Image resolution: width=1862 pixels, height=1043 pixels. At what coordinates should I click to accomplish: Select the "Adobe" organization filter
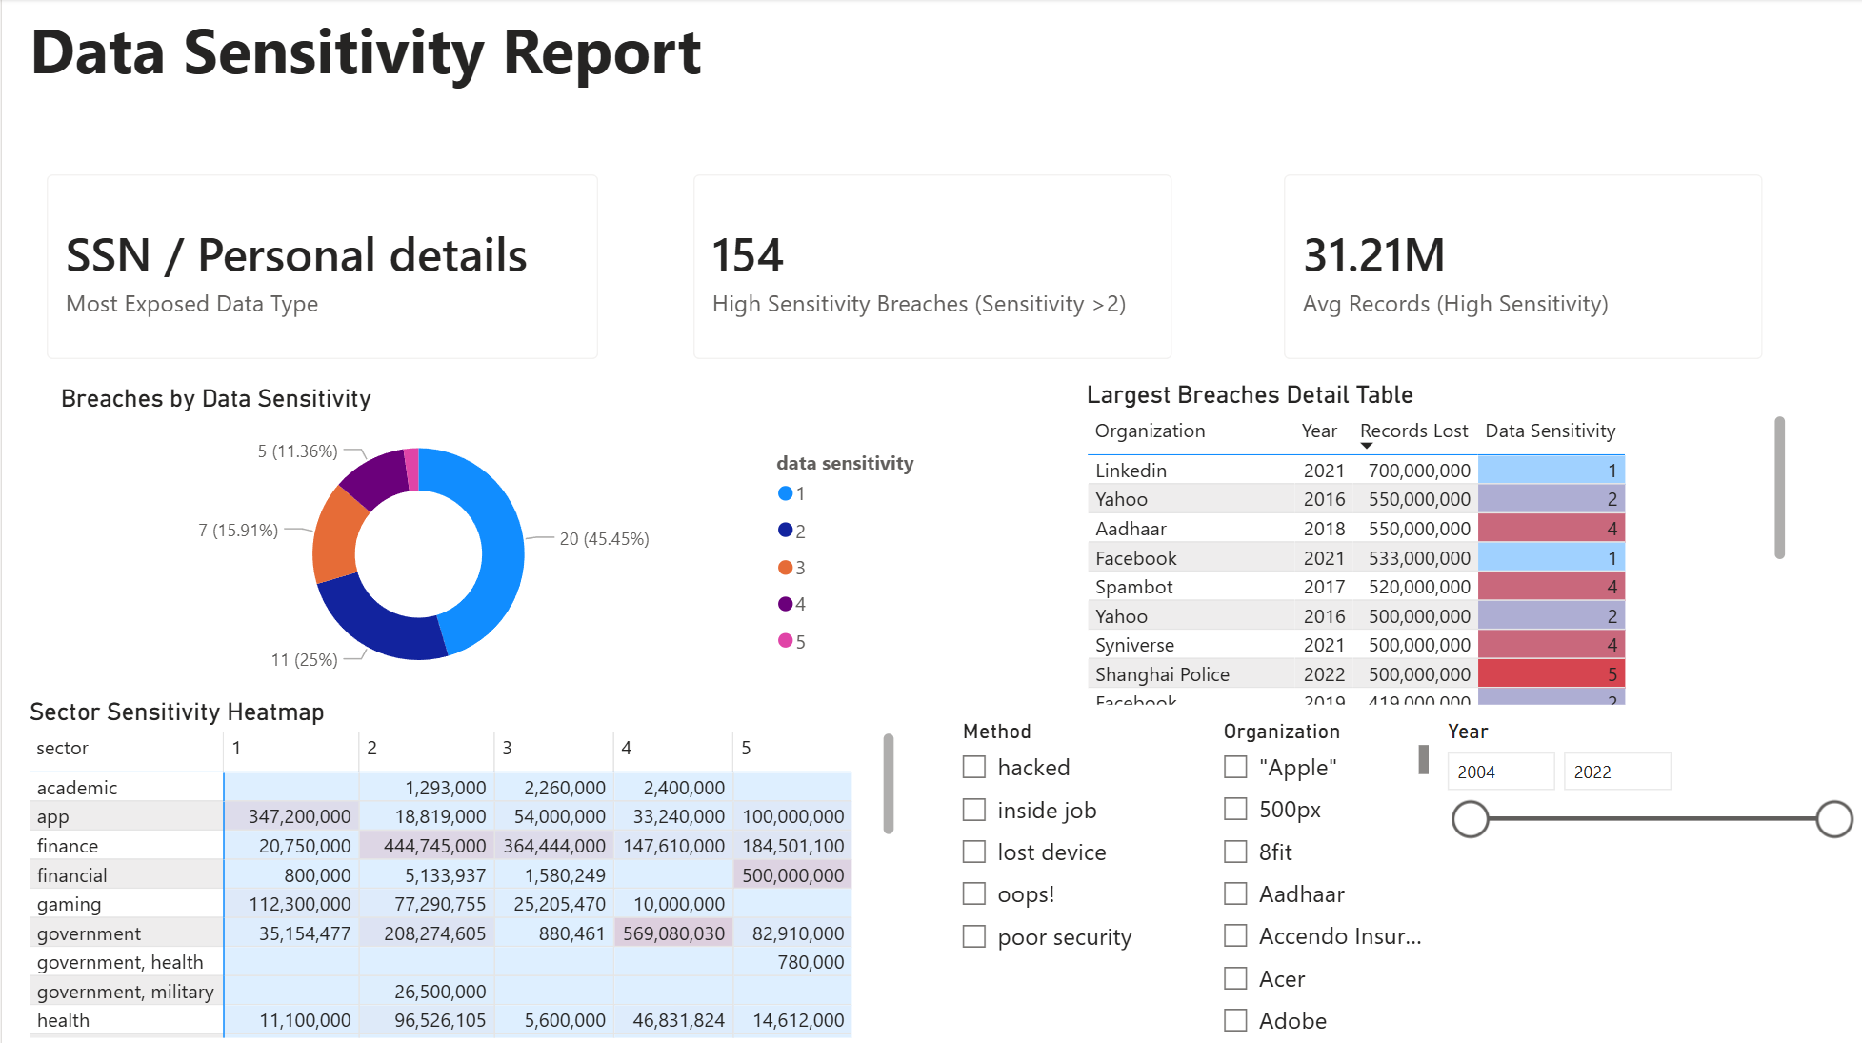click(x=1235, y=1019)
